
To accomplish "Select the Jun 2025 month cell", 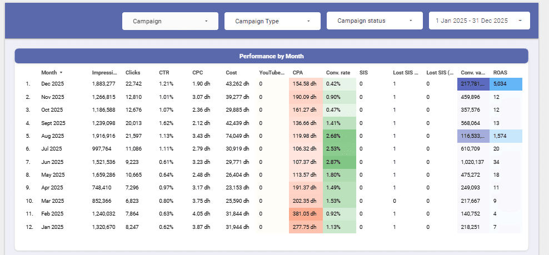I will pos(52,162).
